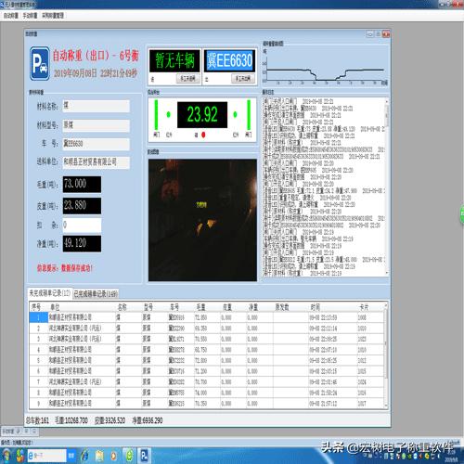Click the blue search button beside taskbar search box
The width and height of the screenshot is (464, 464).
click(71, 456)
